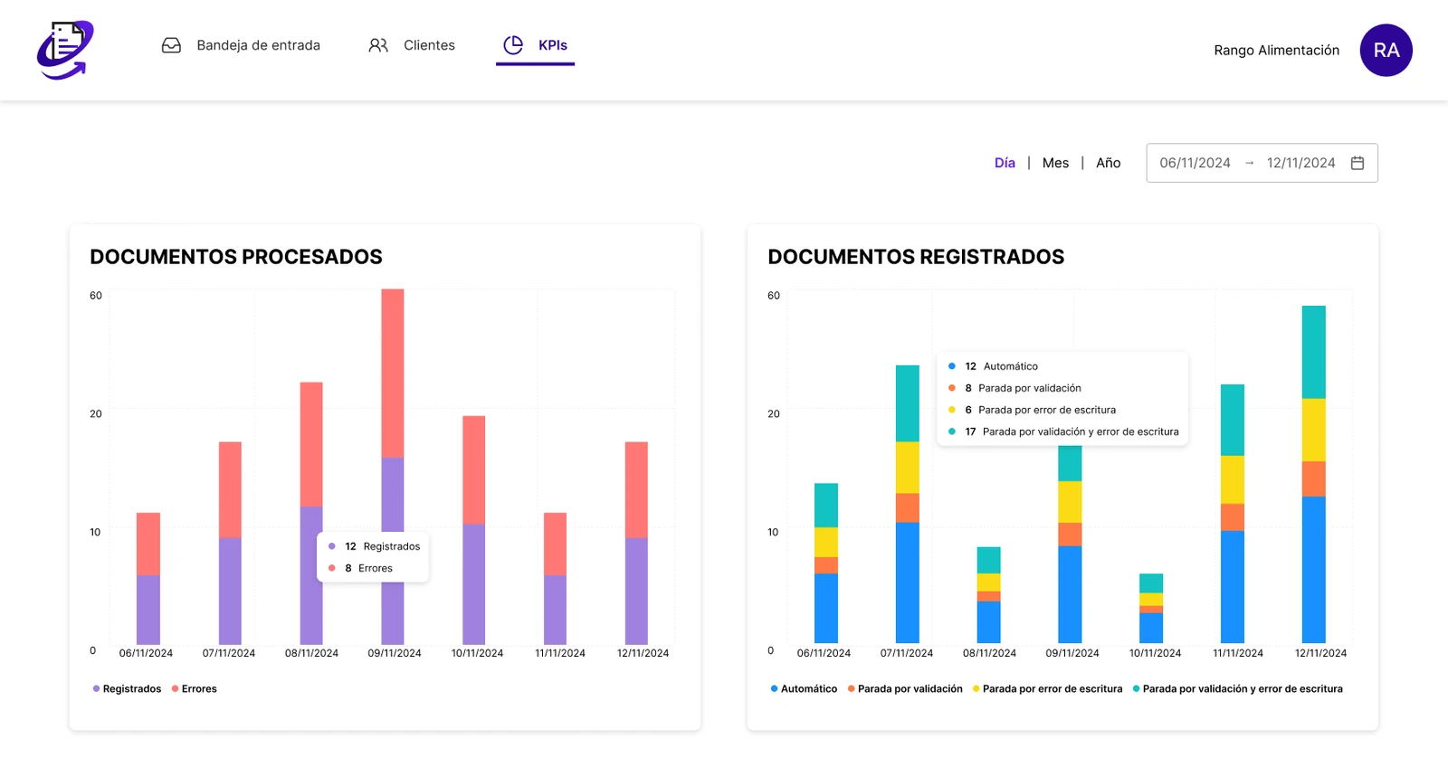
Task: Toggle Errores legend in processed chart
Action: click(x=194, y=689)
